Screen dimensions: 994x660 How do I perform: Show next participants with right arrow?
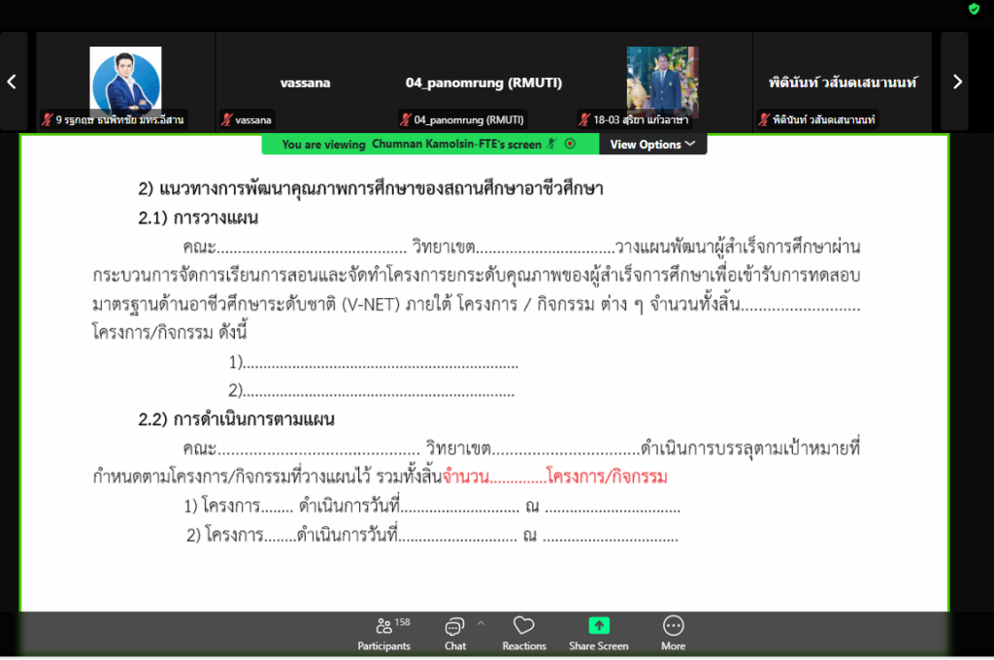pos(956,82)
